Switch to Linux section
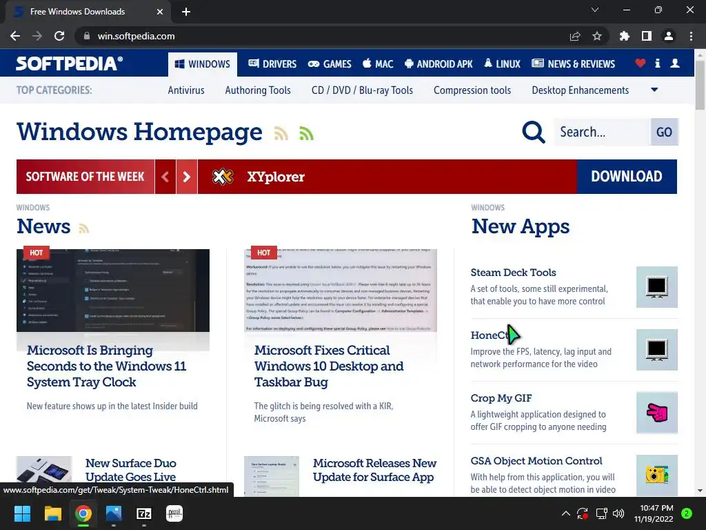706x530 pixels. (x=502, y=64)
